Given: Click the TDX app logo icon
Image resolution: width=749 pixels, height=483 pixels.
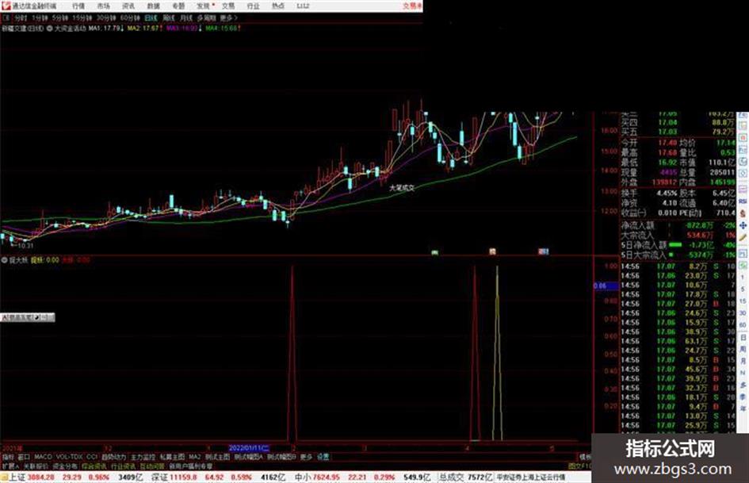Looking at the screenshot, I should tap(6, 6).
